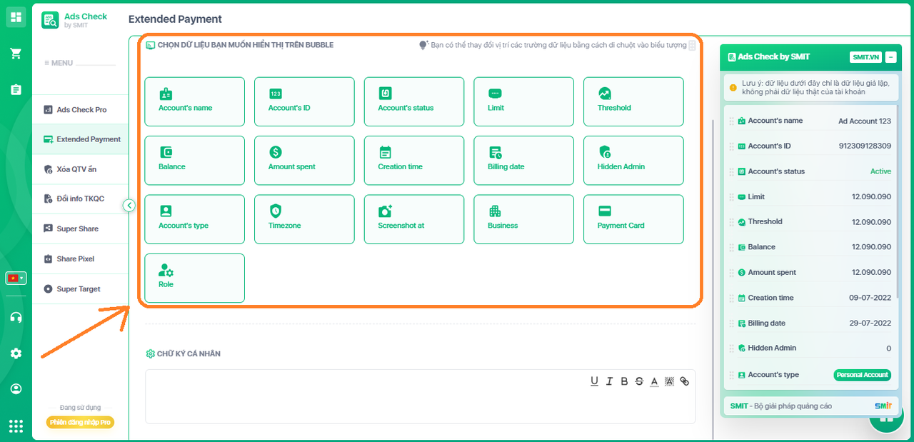Apply underline formatting in signature editor

(594, 381)
